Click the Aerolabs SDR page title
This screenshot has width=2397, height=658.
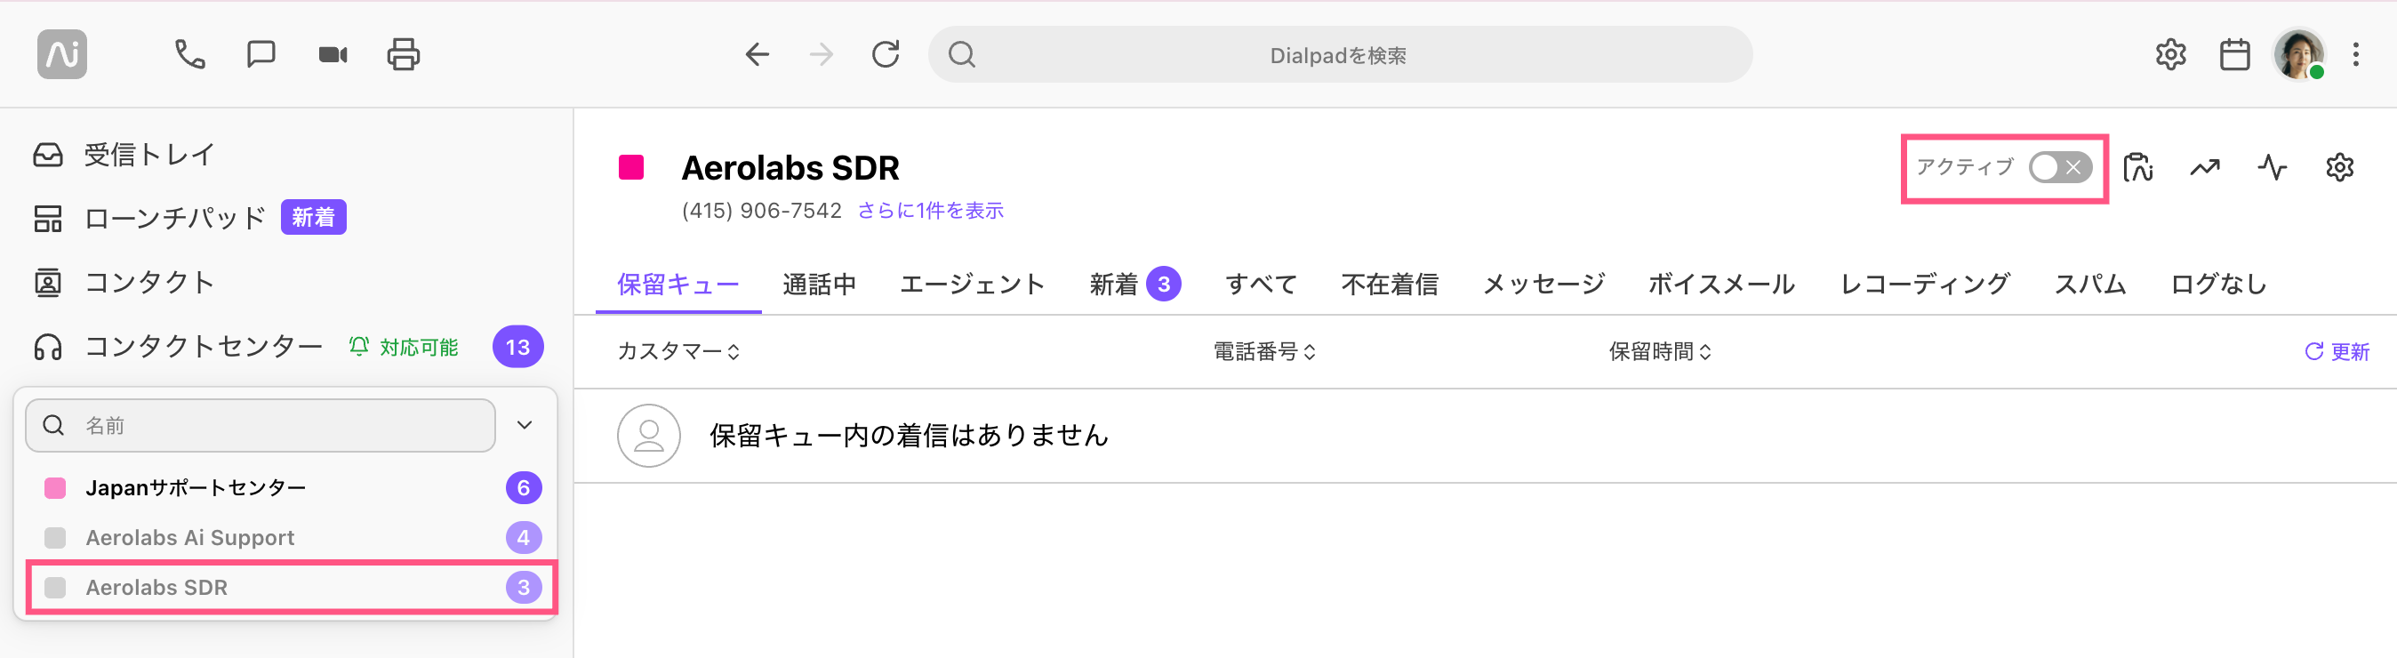tap(790, 167)
